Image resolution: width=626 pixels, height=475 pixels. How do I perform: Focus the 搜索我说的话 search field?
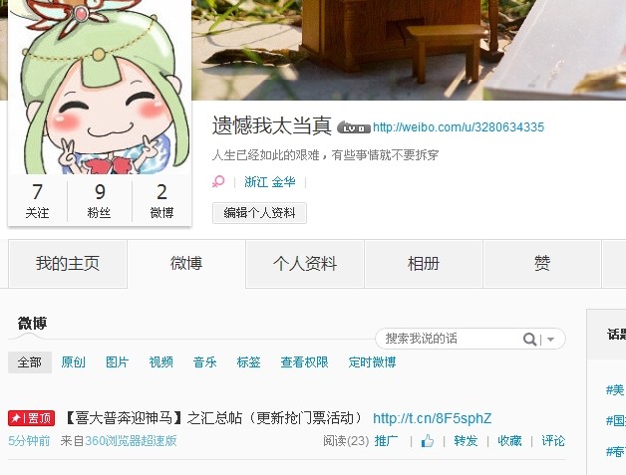450,339
